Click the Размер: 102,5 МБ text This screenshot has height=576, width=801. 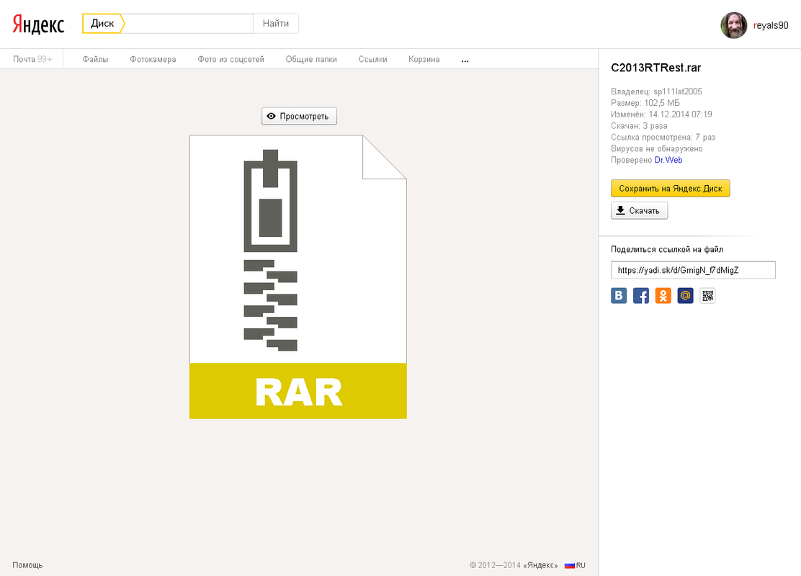(645, 103)
